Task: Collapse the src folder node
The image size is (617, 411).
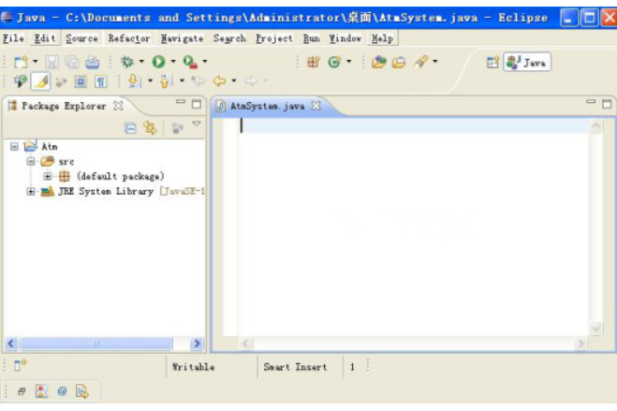Action: point(31,161)
